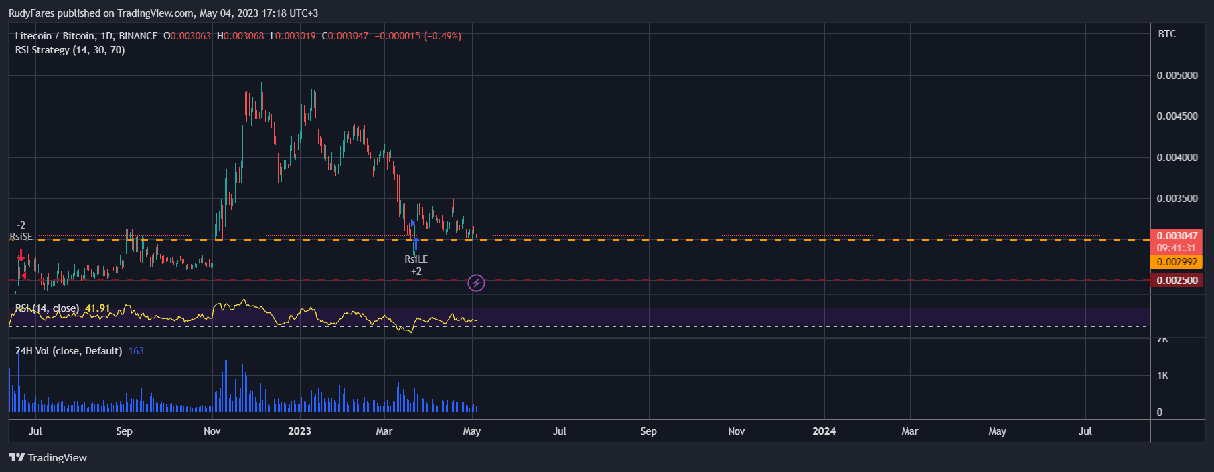
Task: Click the red RsiSE down arrow marker
Action: pyautogui.click(x=21, y=255)
